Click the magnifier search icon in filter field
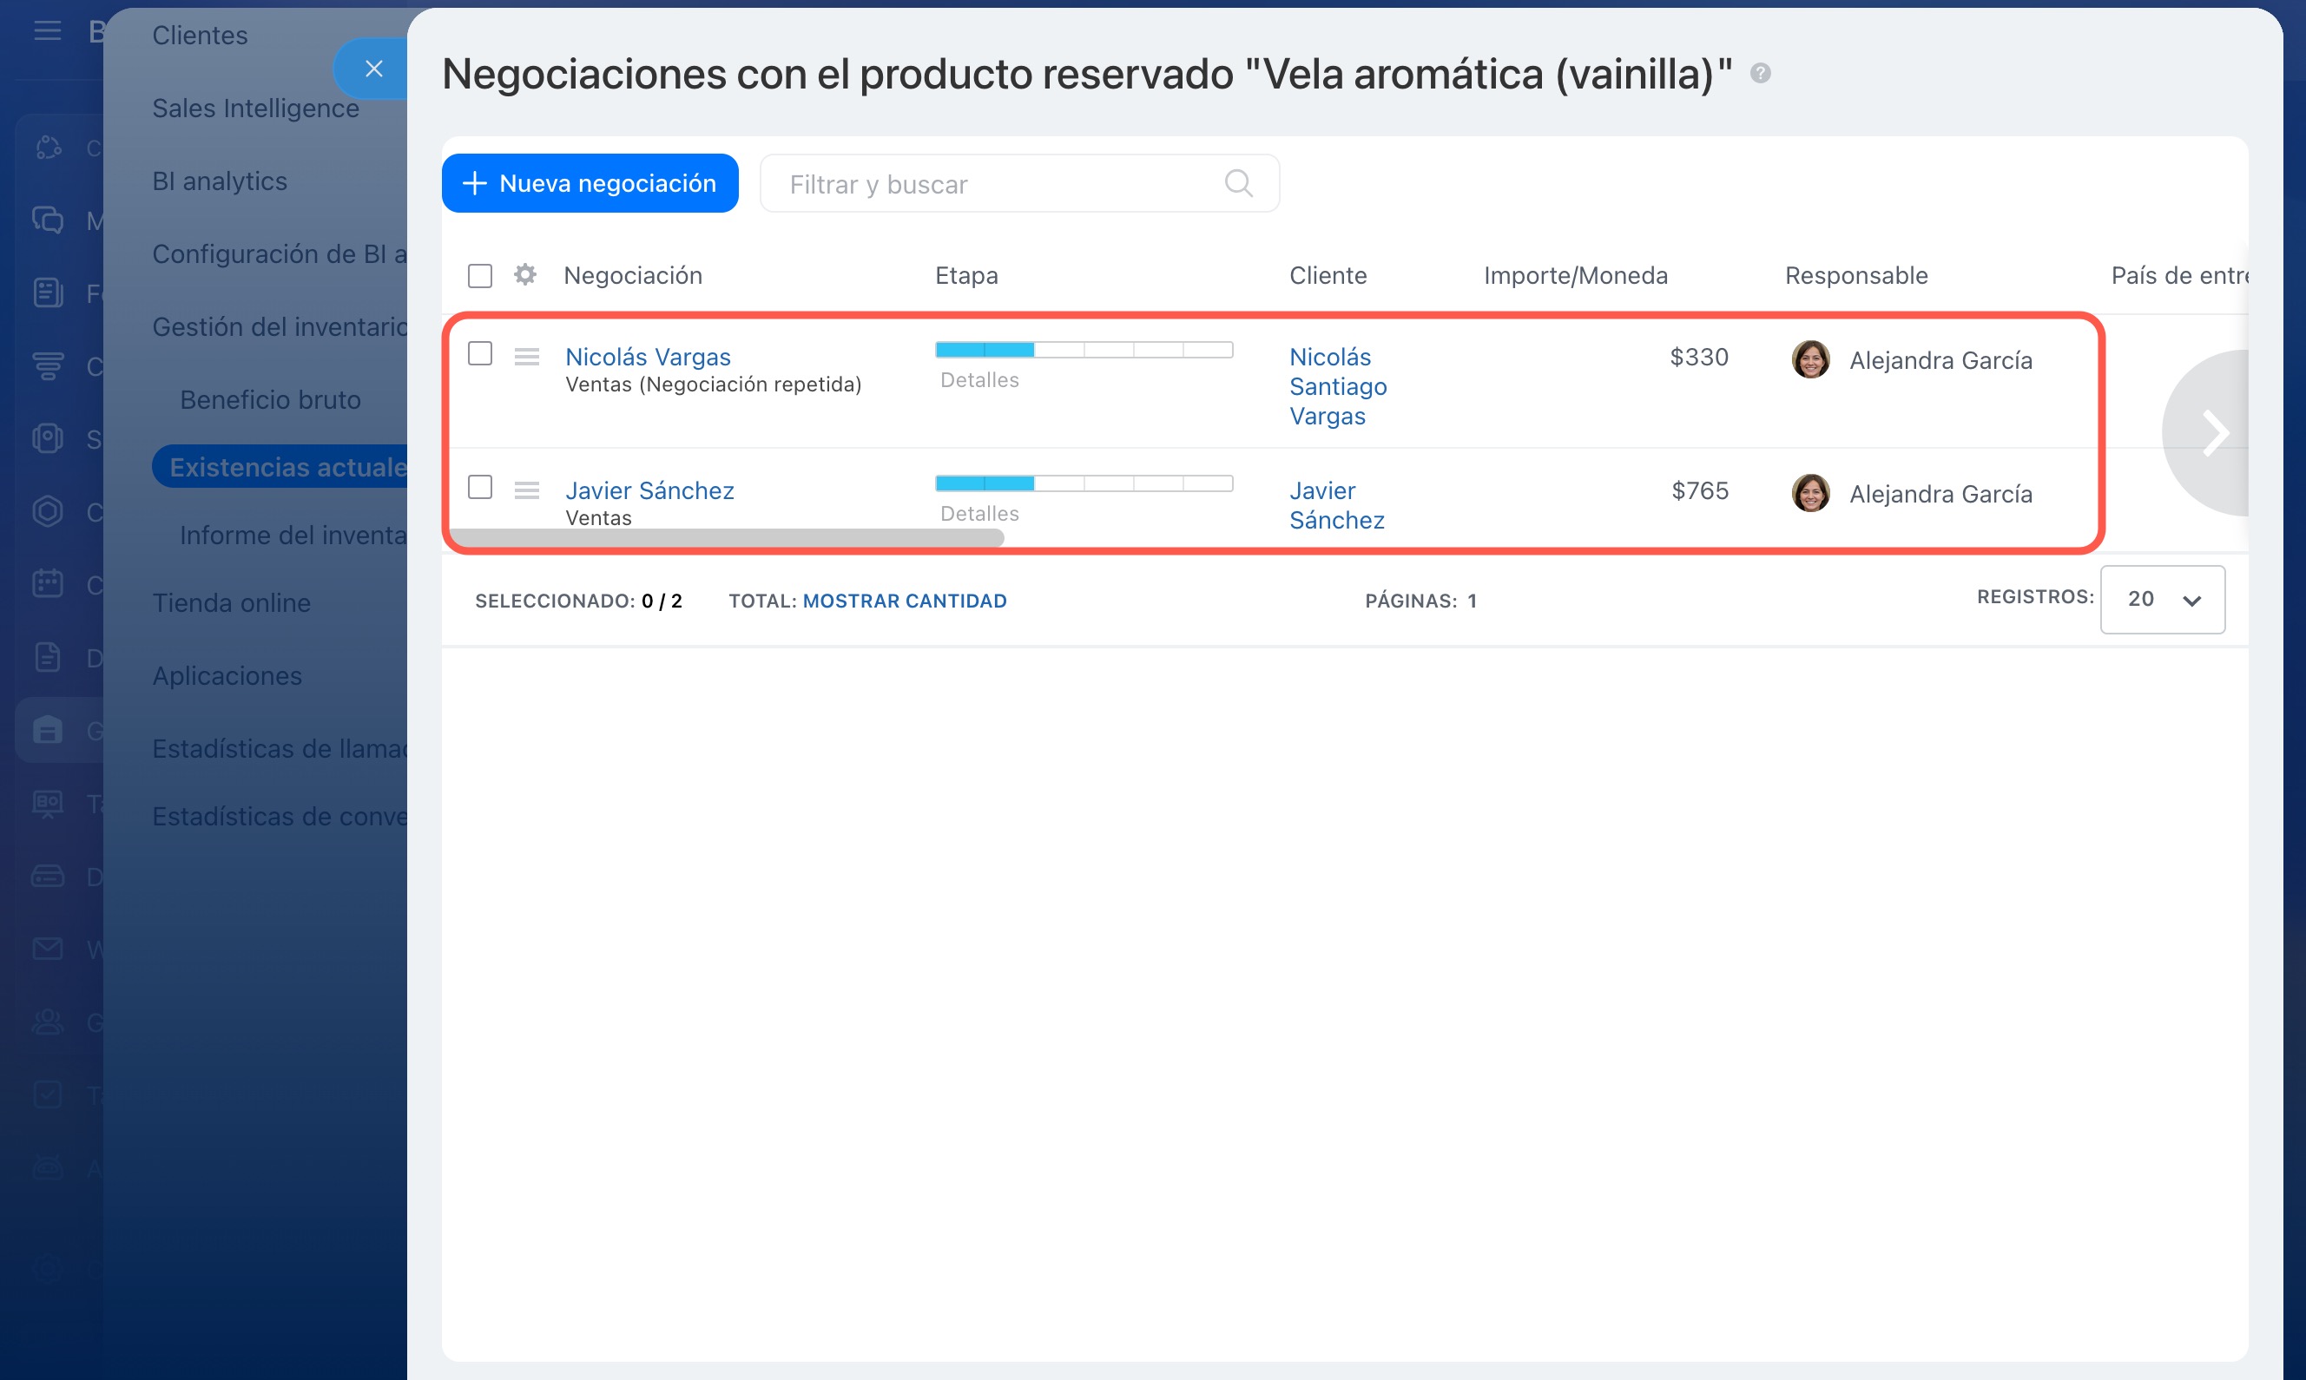 1238,183
